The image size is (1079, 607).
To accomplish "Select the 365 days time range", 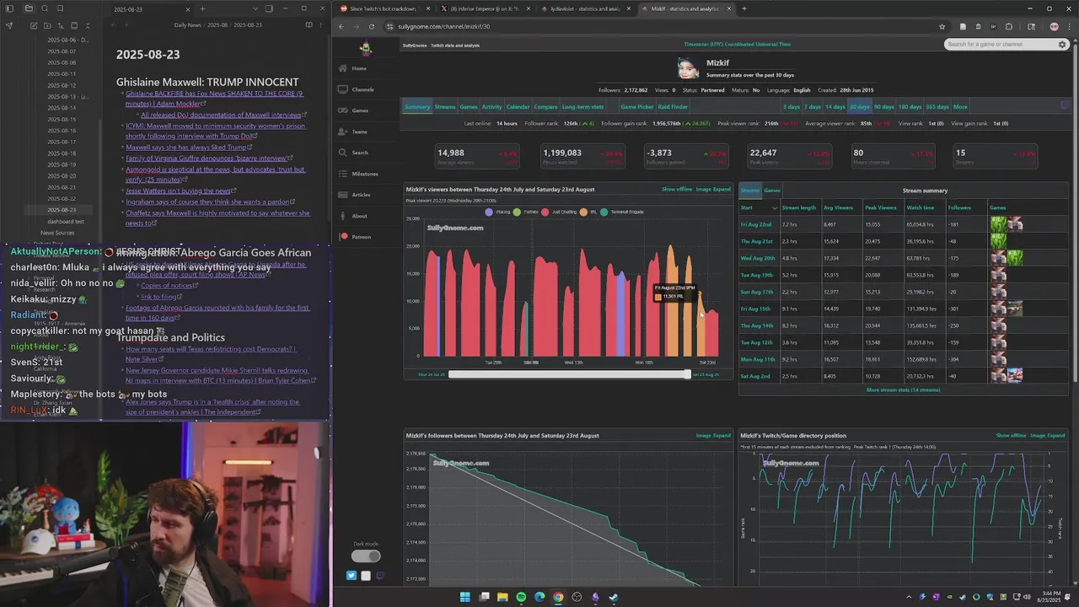I will 937,107.
